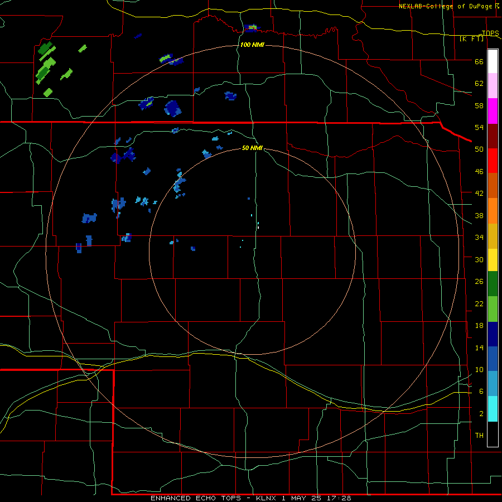Click the "30" legend value
This screenshot has width=502, height=502.
[479, 259]
